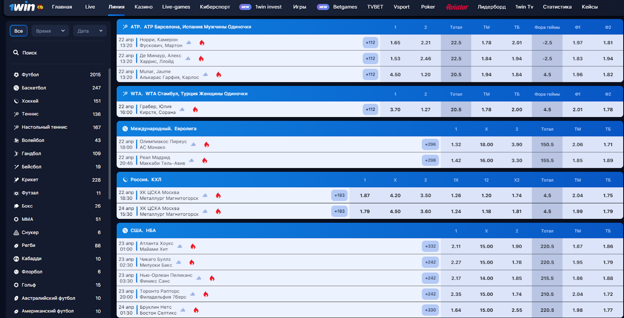
Task: Expand +296 markets for Олимпиакос Пиреус
Action: click(431, 144)
